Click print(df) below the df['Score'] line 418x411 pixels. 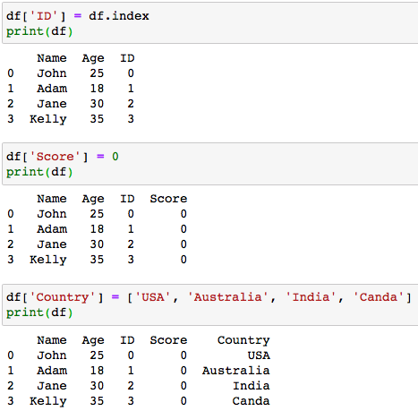(x=39, y=172)
